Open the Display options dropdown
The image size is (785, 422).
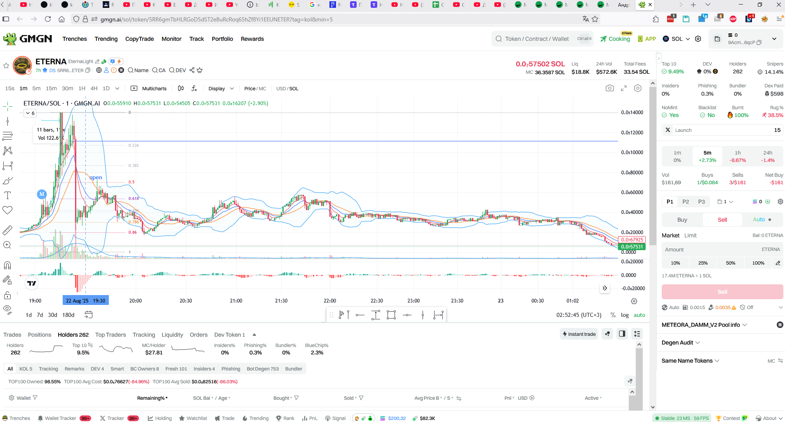[221, 89]
